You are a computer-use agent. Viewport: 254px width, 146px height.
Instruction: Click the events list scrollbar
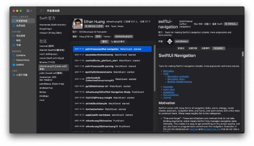(x=155, y=68)
